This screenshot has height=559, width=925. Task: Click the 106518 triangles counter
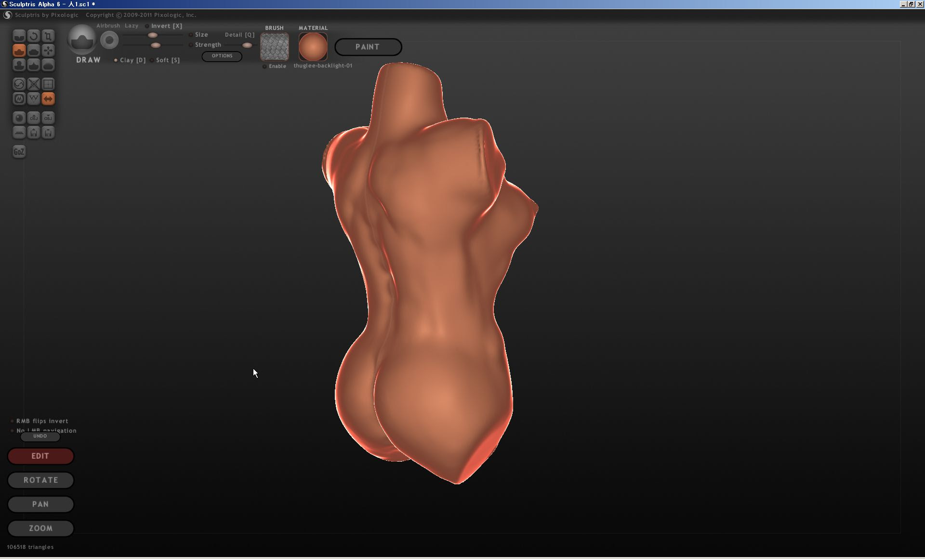tap(30, 547)
